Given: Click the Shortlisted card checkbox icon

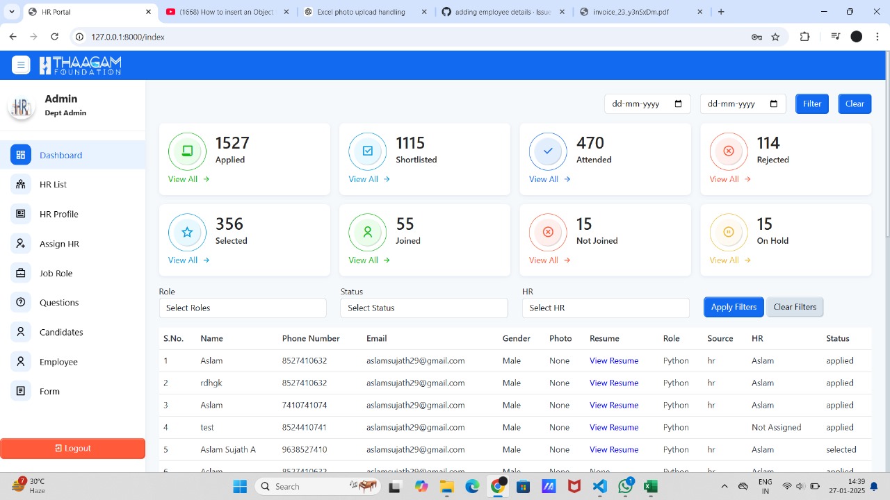Looking at the screenshot, I should (x=368, y=151).
